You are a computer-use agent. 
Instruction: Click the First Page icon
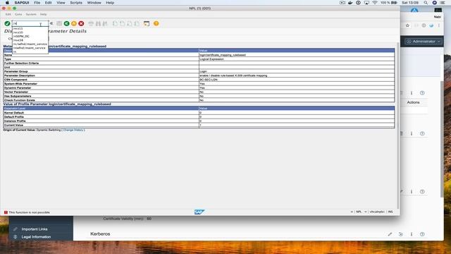[115, 23]
